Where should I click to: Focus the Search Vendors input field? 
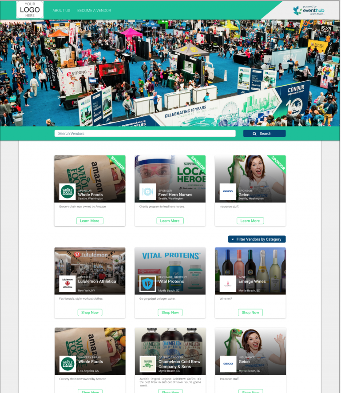pos(145,133)
